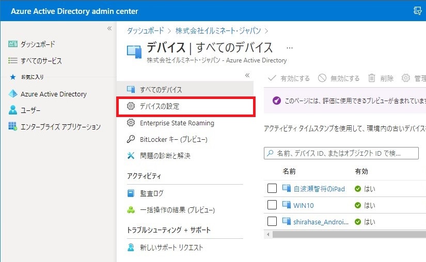Open the ellipsis more options beside title
Screen dimensions: 426x262
[290, 48]
